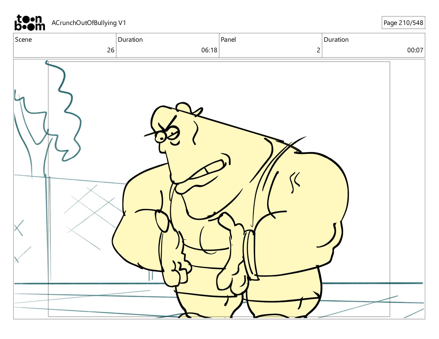Click the scene number '26'
439x339 pixels.
point(111,50)
